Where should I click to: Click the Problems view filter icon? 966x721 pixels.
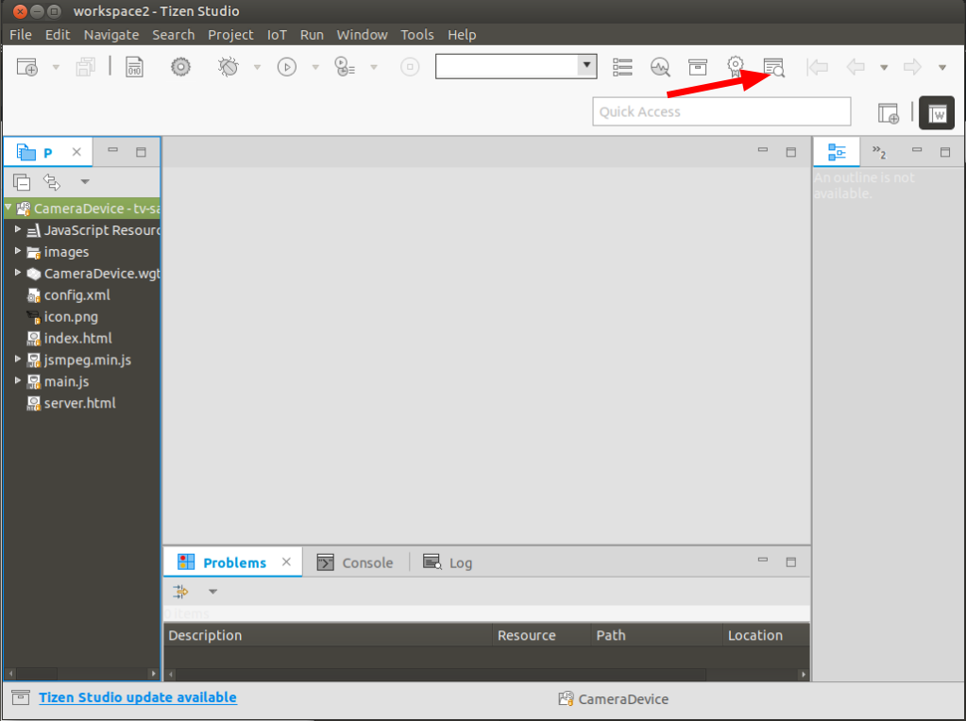tap(180, 592)
